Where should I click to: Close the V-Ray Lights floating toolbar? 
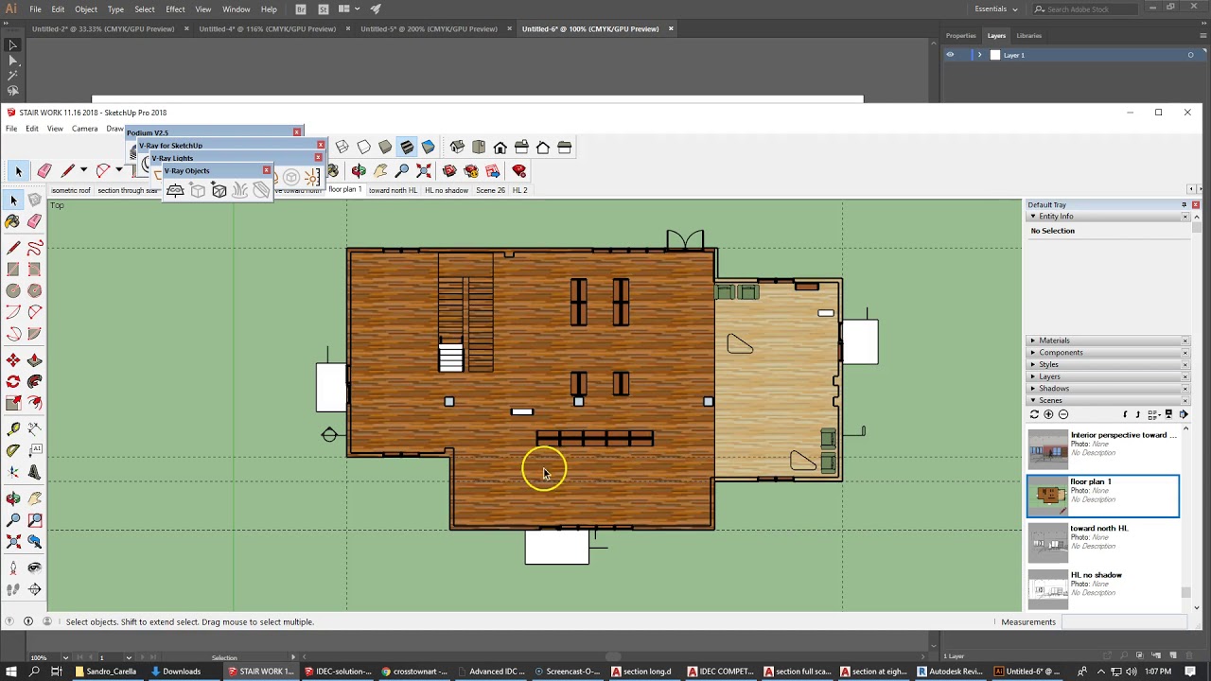318,157
